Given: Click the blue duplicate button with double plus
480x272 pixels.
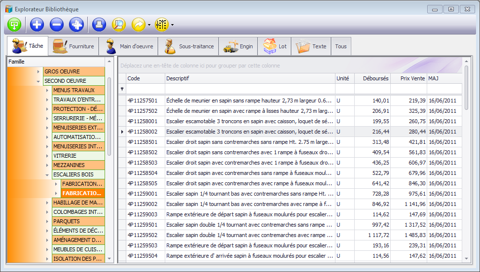Looking at the screenshot, I should tap(76, 24).
